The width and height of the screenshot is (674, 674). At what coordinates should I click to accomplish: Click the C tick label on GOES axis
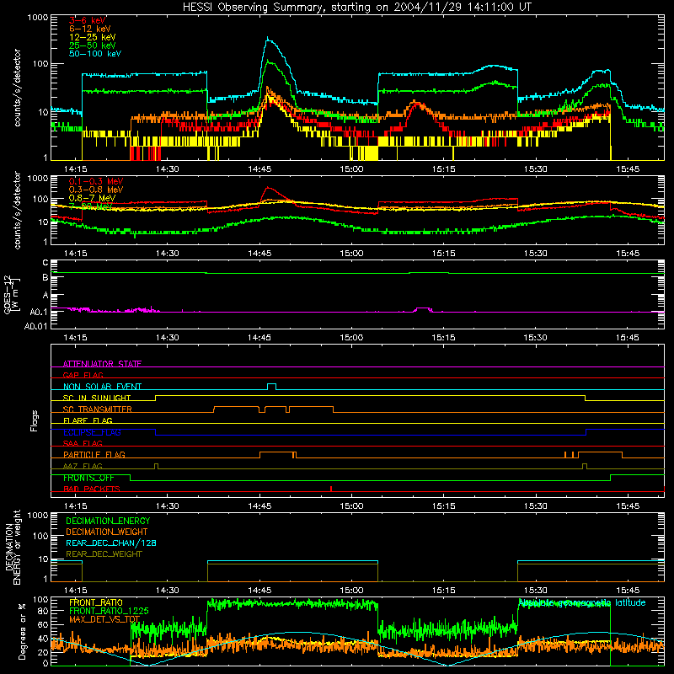pyautogui.click(x=45, y=263)
